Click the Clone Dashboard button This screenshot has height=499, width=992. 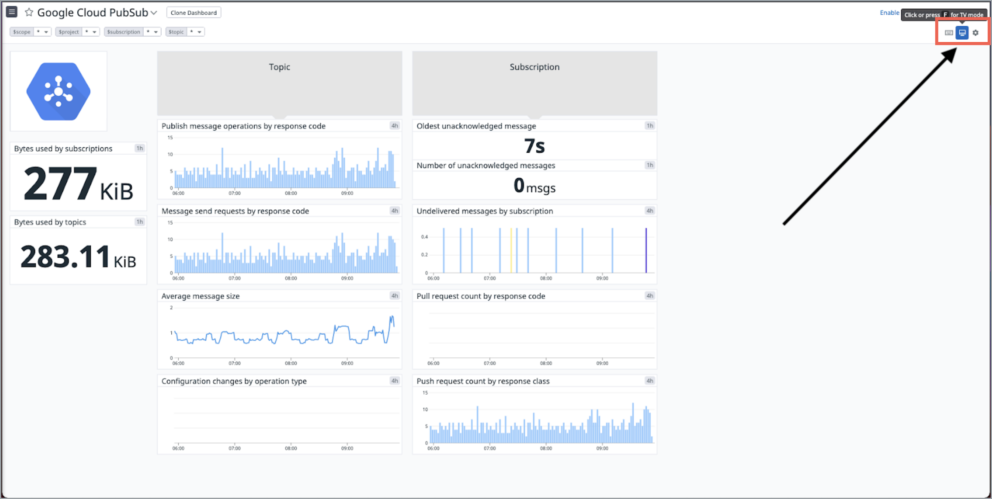(x=194, y=12)
